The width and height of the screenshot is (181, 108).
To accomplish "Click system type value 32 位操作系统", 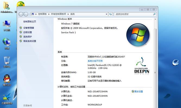I will click(x=94, y=76).
